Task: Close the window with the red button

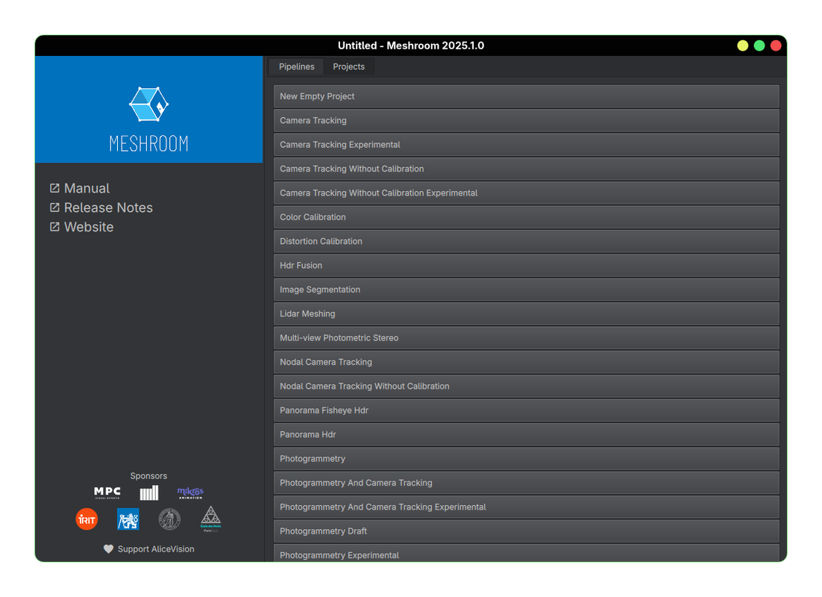Action: (776, 46)
